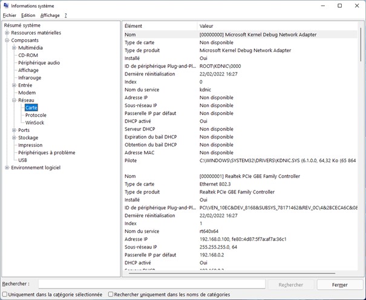The image size is (366, 300).
Task: Click the Fermer button
Action: click(339, 284)
